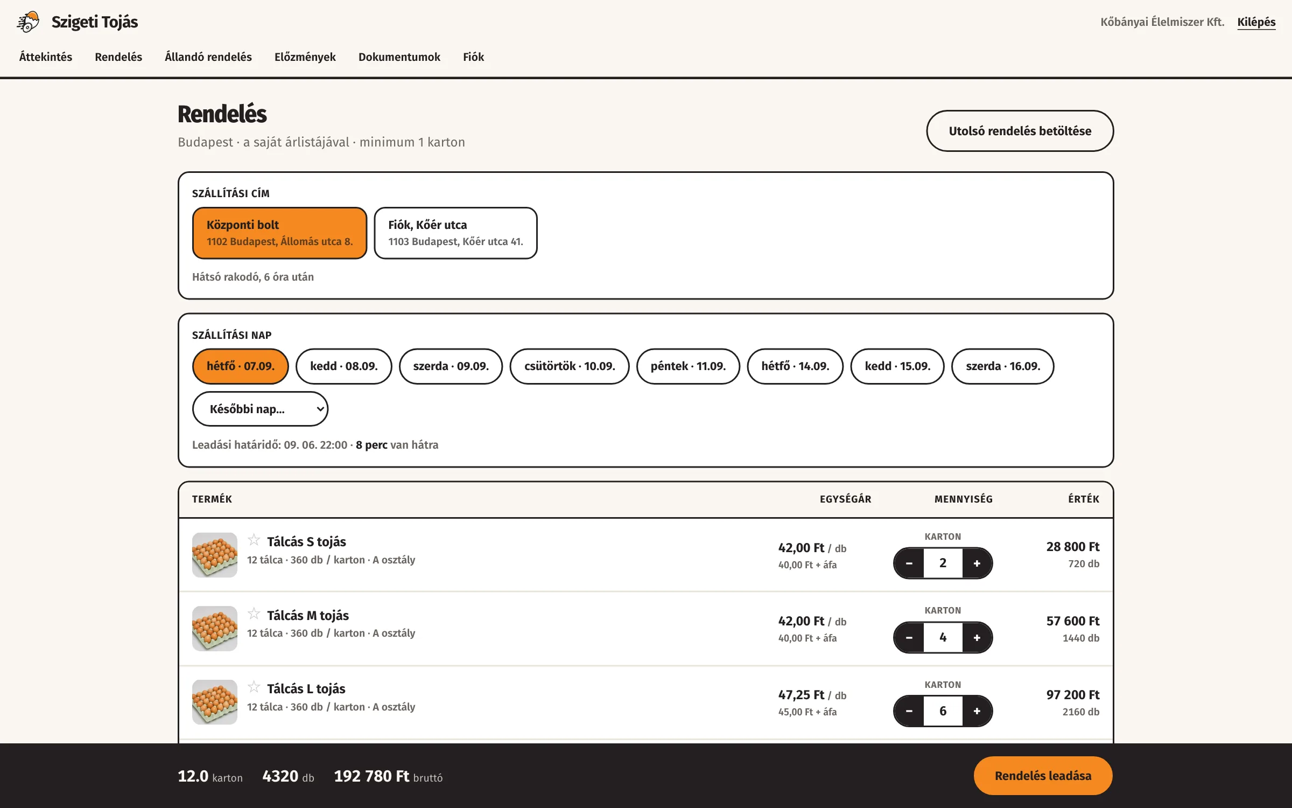Click the Szigeti Tojás egg logo
This screenshot has width=1292, height=808.
point(28,22)
